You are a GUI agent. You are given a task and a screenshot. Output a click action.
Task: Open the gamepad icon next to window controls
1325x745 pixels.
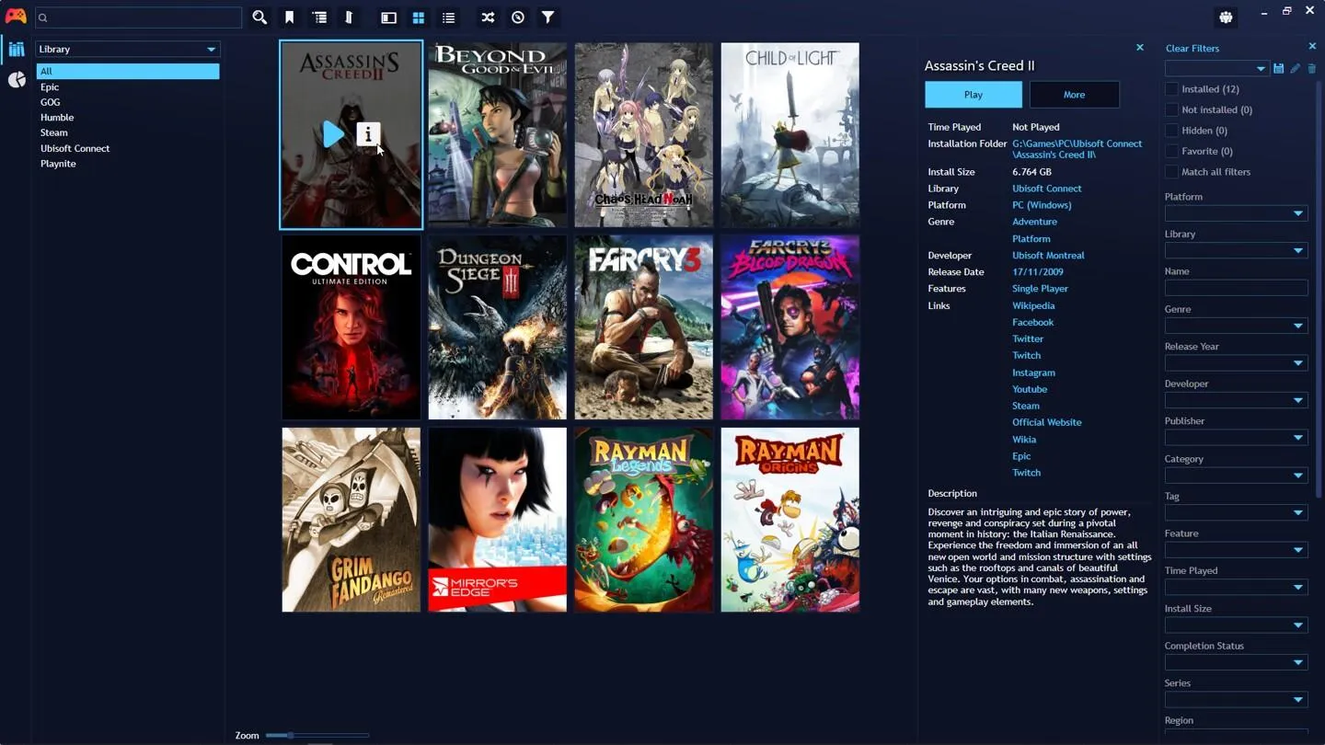pyautogui.click(x=1226, y=17)
